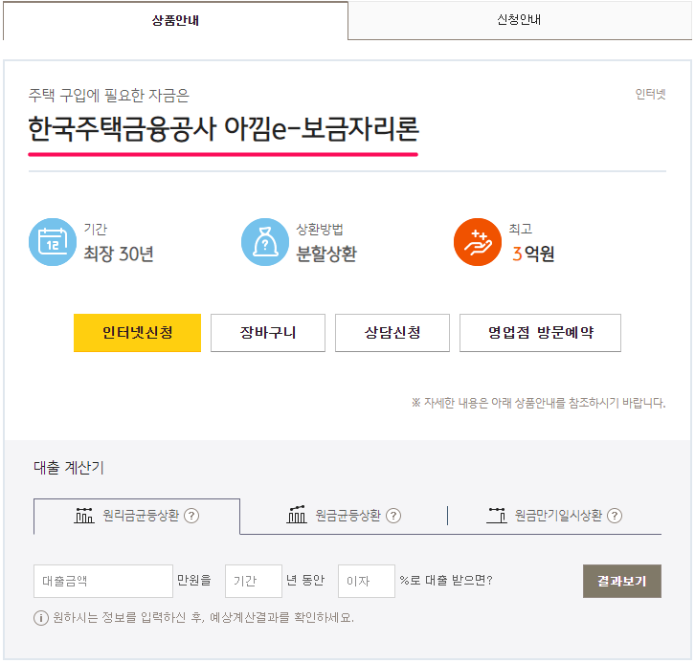Click the money bag 상환방법 icon
Viewport: 695px width, 663px height.
pos(265,242)
